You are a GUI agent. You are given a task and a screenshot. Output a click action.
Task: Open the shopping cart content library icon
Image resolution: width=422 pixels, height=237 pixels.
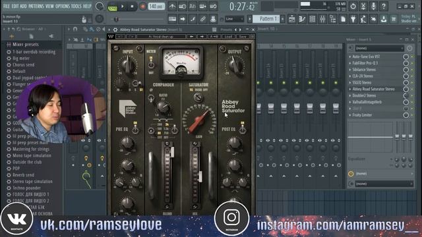click(394, 19)
